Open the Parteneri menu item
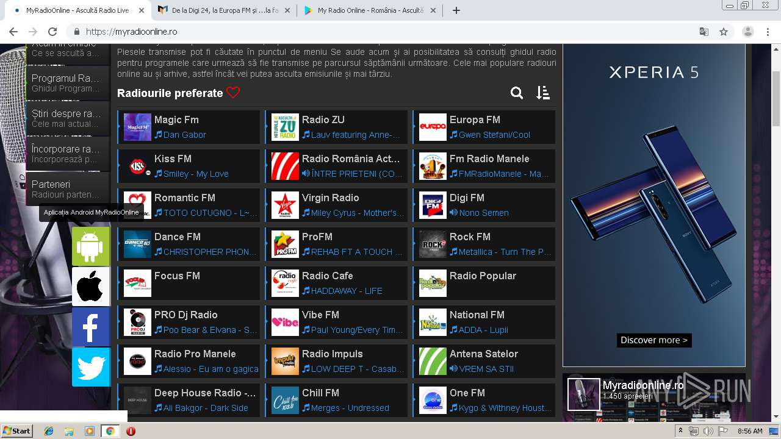781x439 pixels. 67,189
